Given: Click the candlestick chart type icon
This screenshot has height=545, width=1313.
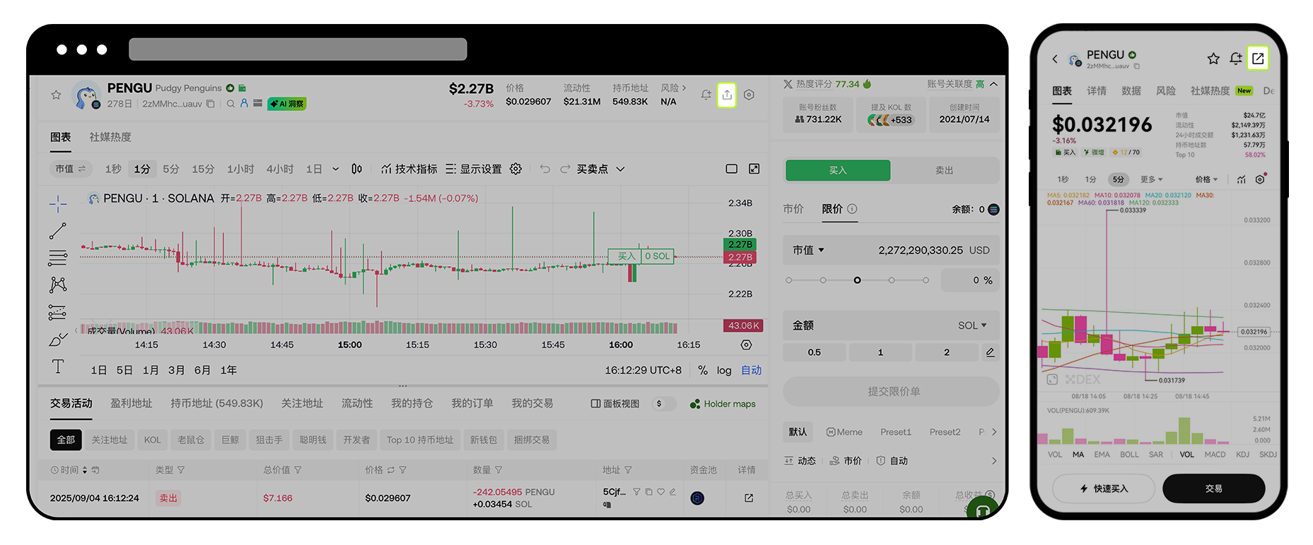Looking at the screenshot, I should pos(357,169).
